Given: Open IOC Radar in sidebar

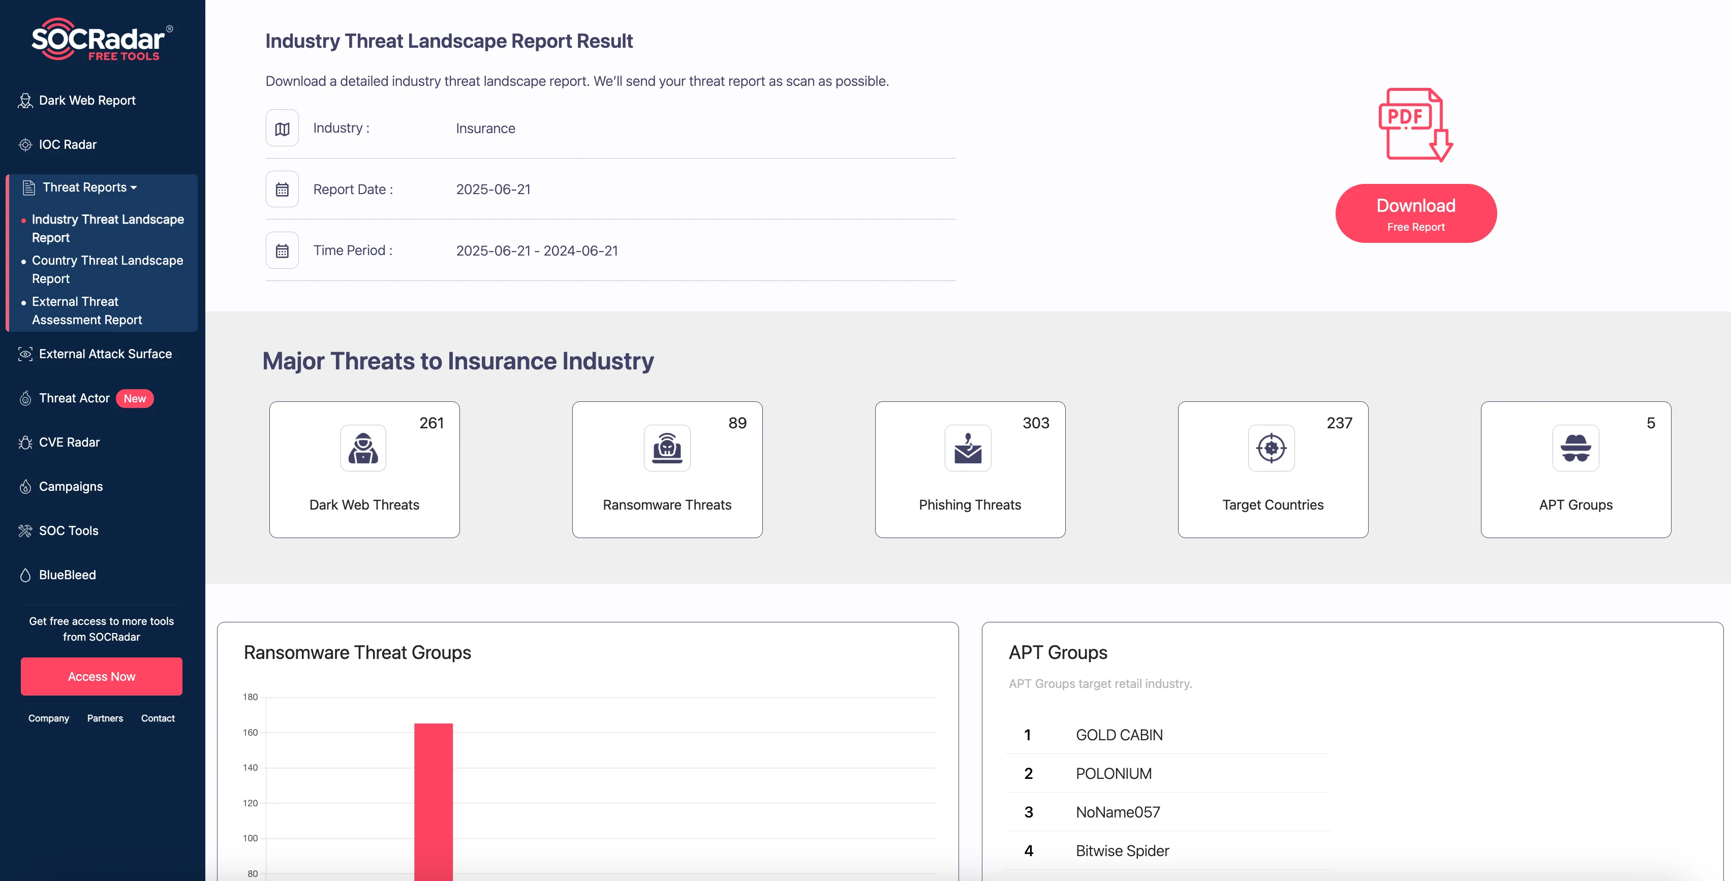Looking at the screenshot, I should (x=68, y=145).
